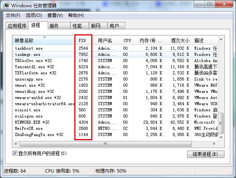Click horizontal scrollbar left arrow
This screenshot has width=236, height=178.
tap(16, 144)
